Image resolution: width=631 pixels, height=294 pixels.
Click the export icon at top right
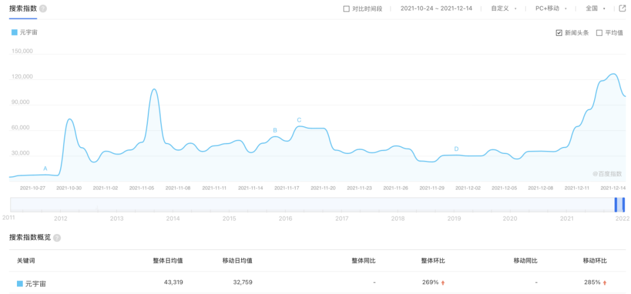pyautogui.click(x=622, y=9)
